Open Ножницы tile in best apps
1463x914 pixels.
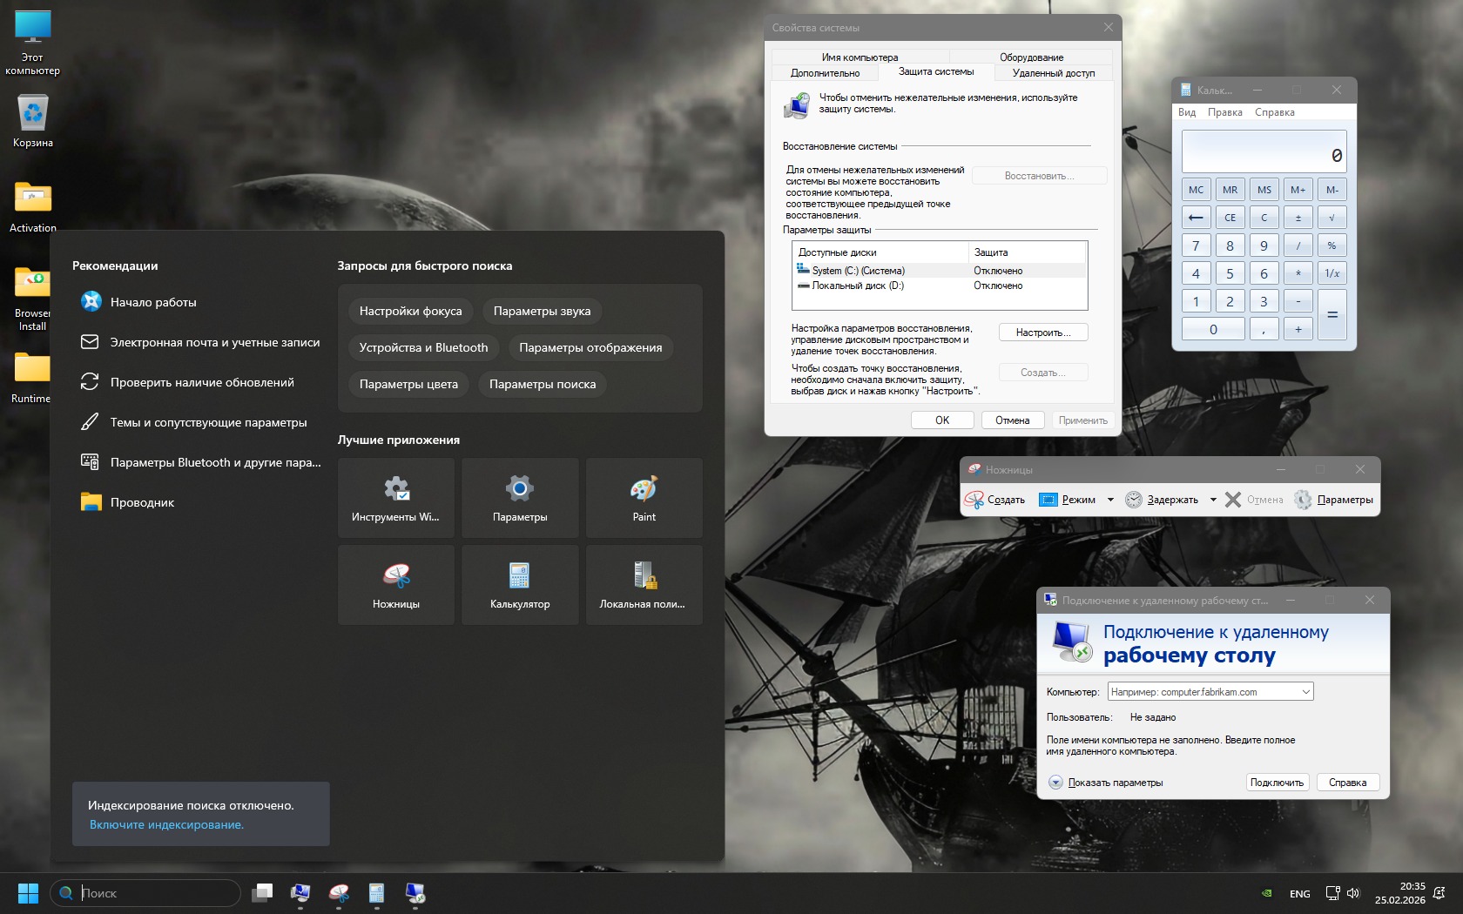[396, 585]
